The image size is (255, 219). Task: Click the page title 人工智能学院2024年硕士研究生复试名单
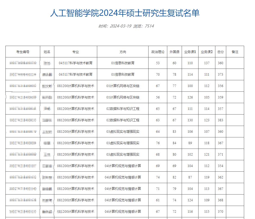click(x=125, y=13)
